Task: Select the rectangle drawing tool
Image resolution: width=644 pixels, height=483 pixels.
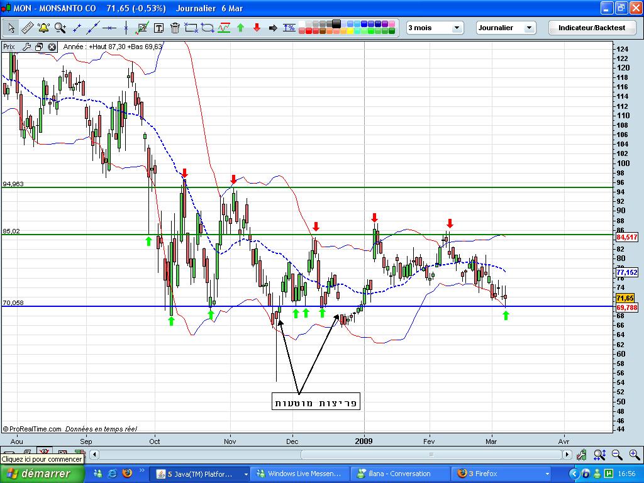Action: pyautogui.click(x=191, y=28)
